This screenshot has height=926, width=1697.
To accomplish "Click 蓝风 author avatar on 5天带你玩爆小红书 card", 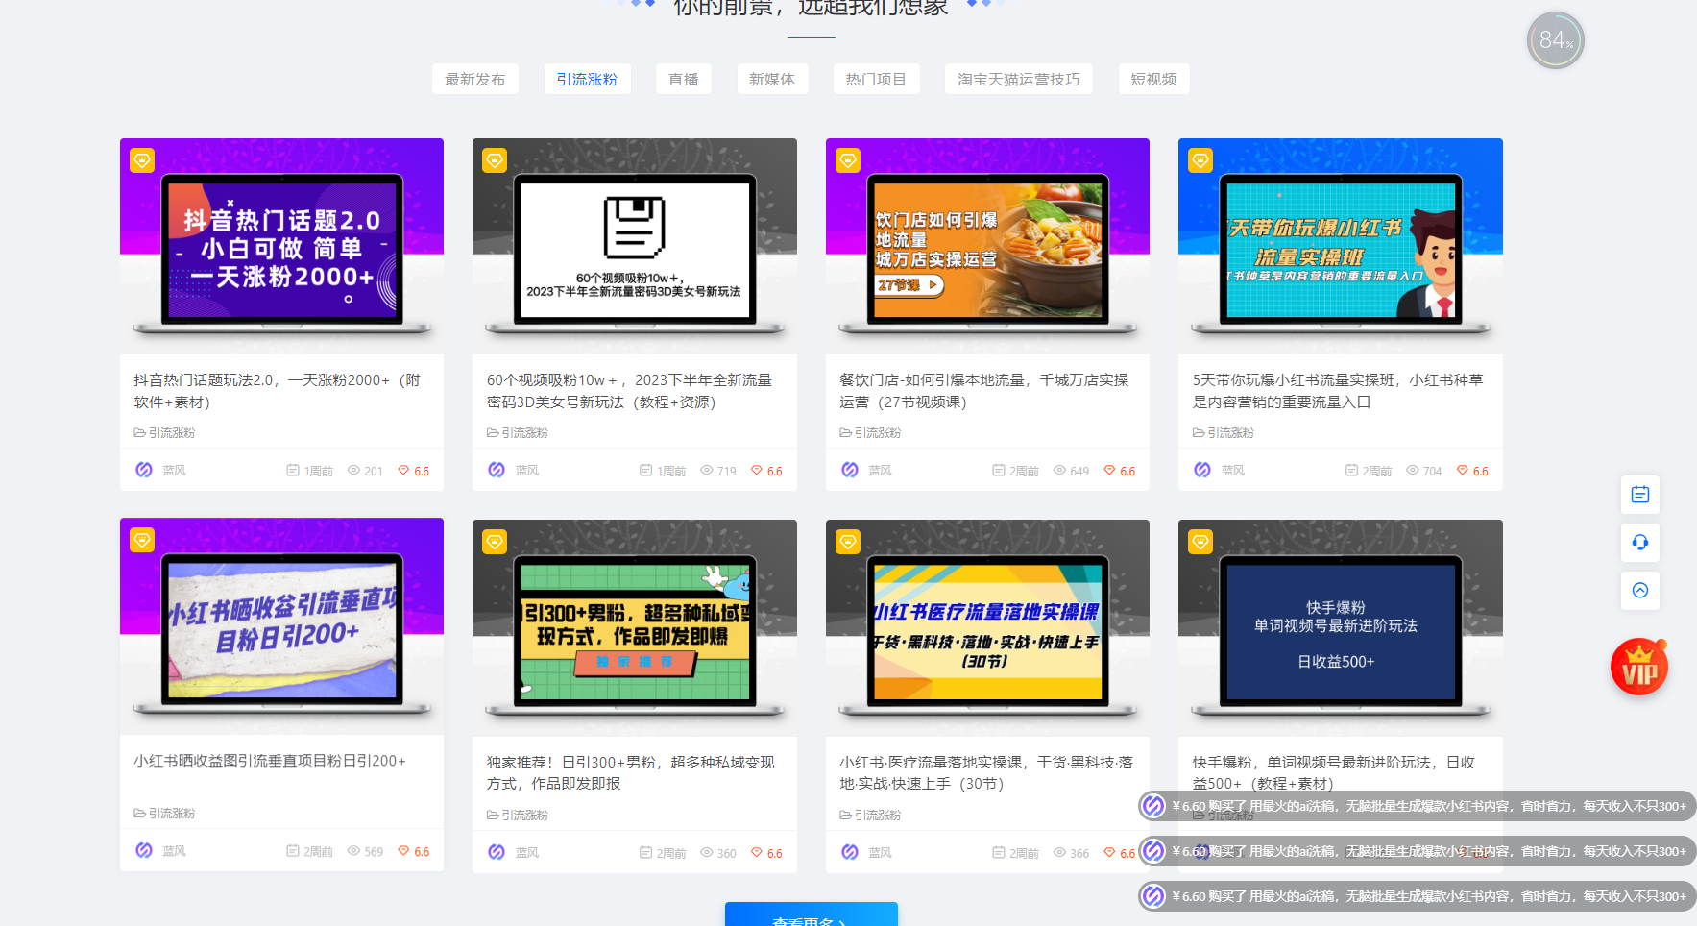I will (x=1202, y=470).
